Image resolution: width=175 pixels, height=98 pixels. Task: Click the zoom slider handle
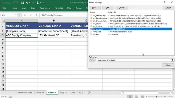coord(156,97)
